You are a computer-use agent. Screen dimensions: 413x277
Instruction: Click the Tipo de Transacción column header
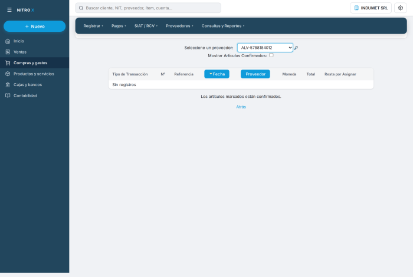click(x=130, y=74)
